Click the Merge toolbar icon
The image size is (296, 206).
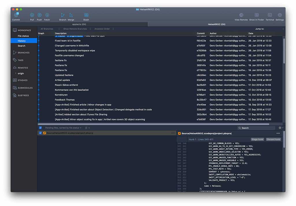pos(71,15)
